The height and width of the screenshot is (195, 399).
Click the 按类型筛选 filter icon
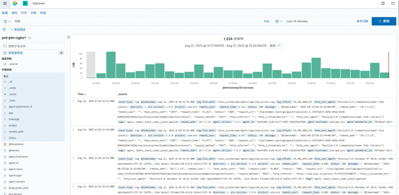coord(5,53)
